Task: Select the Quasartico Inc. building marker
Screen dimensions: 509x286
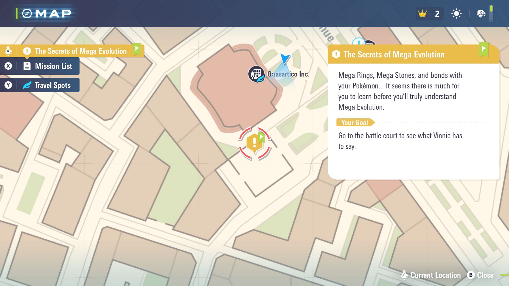Action: tap(256, 74)
